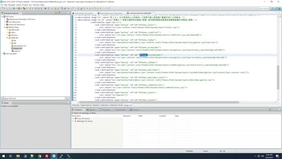This screenshot has height=159, width=282.
Task: Open Task View on taskbar
Action: pos(11,156)
